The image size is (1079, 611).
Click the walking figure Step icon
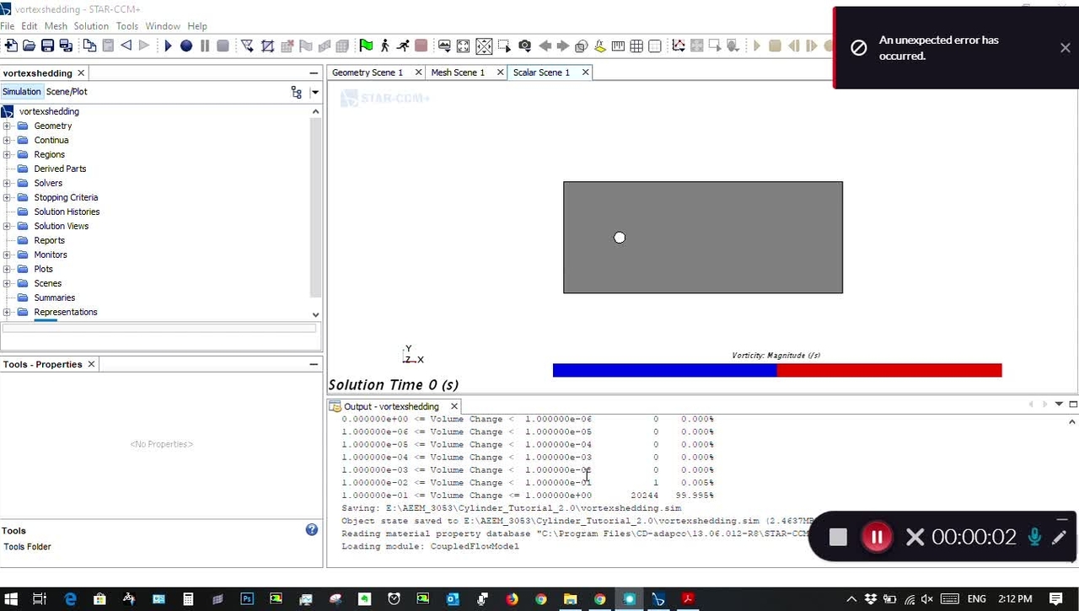coord(384,46)
